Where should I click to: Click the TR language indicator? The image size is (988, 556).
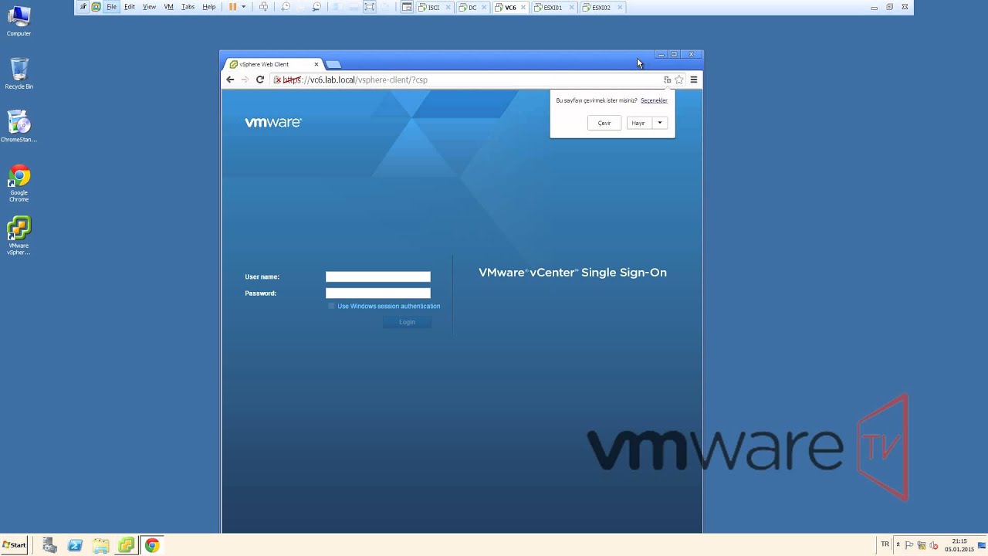click(885, 544)
